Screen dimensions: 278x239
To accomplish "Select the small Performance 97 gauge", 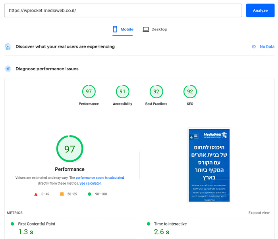I will point(89,92).
